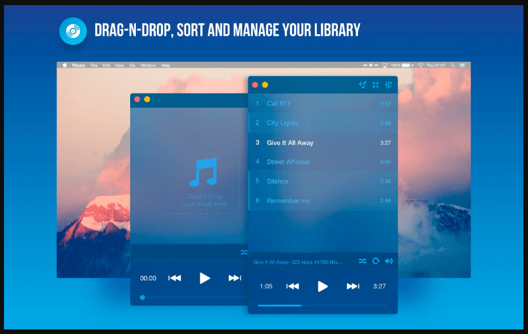Minimize drag-and-drop window with yellow button
Image resolution: width=528 pixels, height=334 pixels.
tap(147, 99)
